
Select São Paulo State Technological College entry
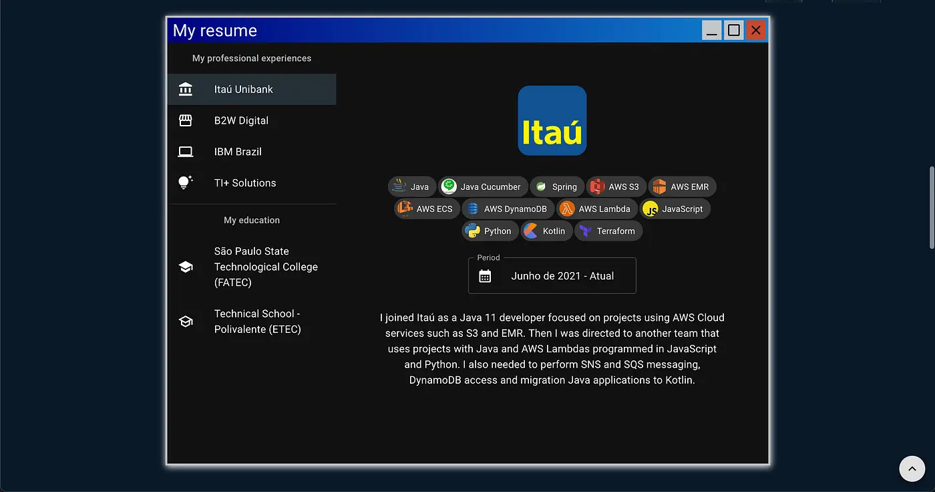point(252,267)
